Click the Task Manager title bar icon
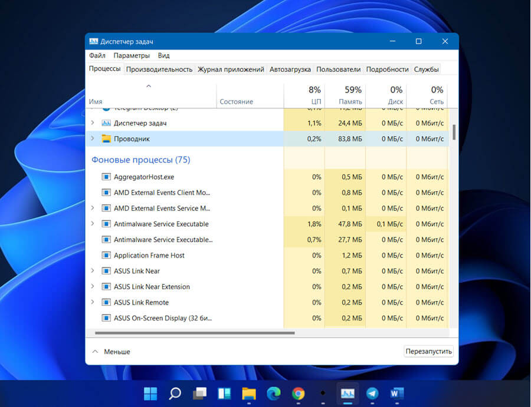The height and width of the screenshot is (407, 531). click(x=93, y=41)
